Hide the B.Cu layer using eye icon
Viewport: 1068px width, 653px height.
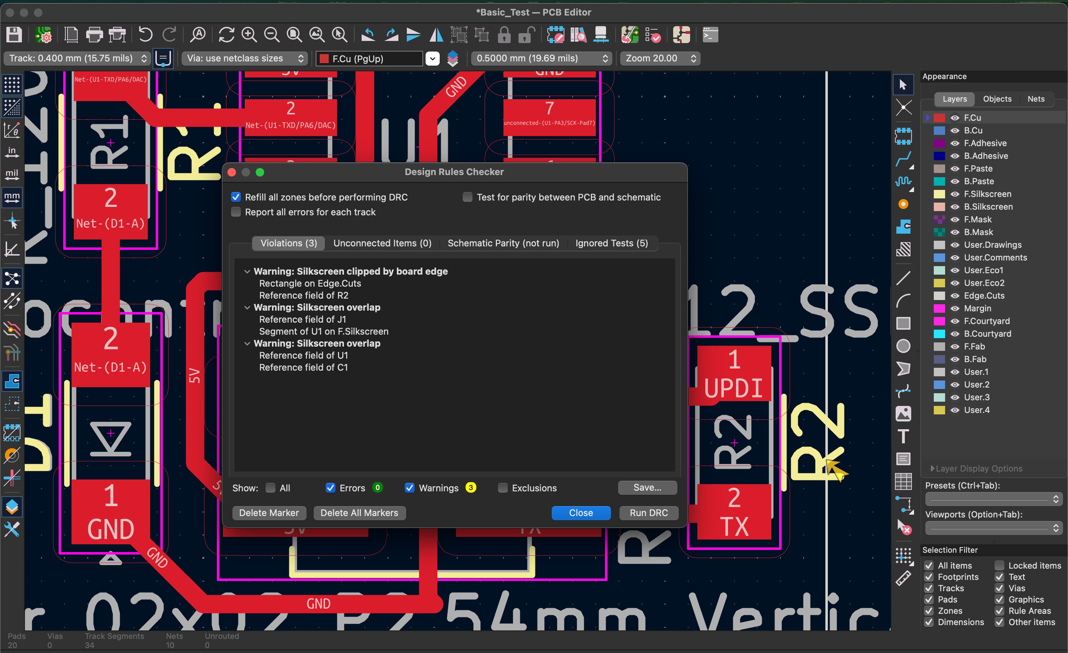pyautogui.click(x=955, y=131)
